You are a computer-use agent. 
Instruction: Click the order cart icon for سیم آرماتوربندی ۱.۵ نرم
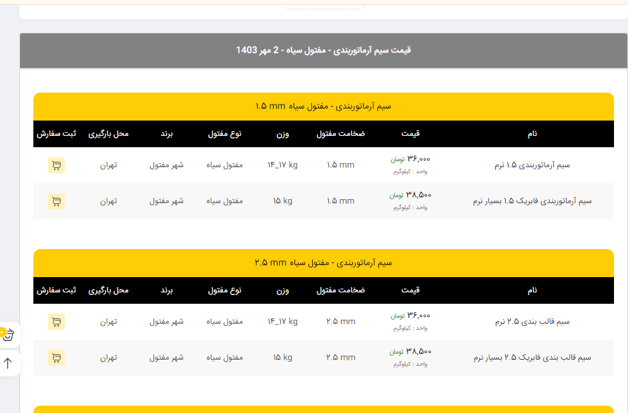pos(56,165)
